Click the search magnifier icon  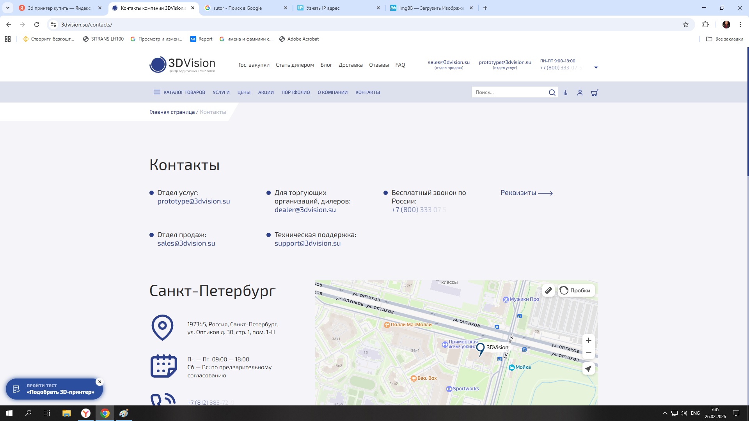(x=552, y=92)
